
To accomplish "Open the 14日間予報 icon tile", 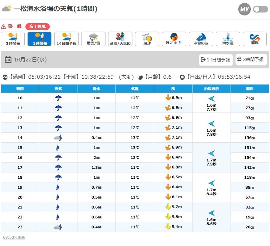I will tap(66, 39).
